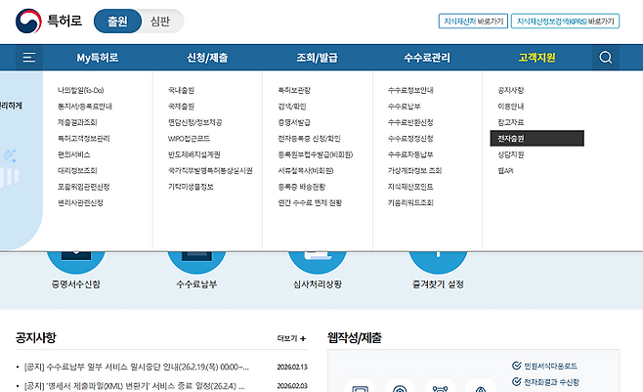This screenshot has height=392, width=643.
Task: Select 키움리워드조회 submenu item
Action: [x=410, y=202]
